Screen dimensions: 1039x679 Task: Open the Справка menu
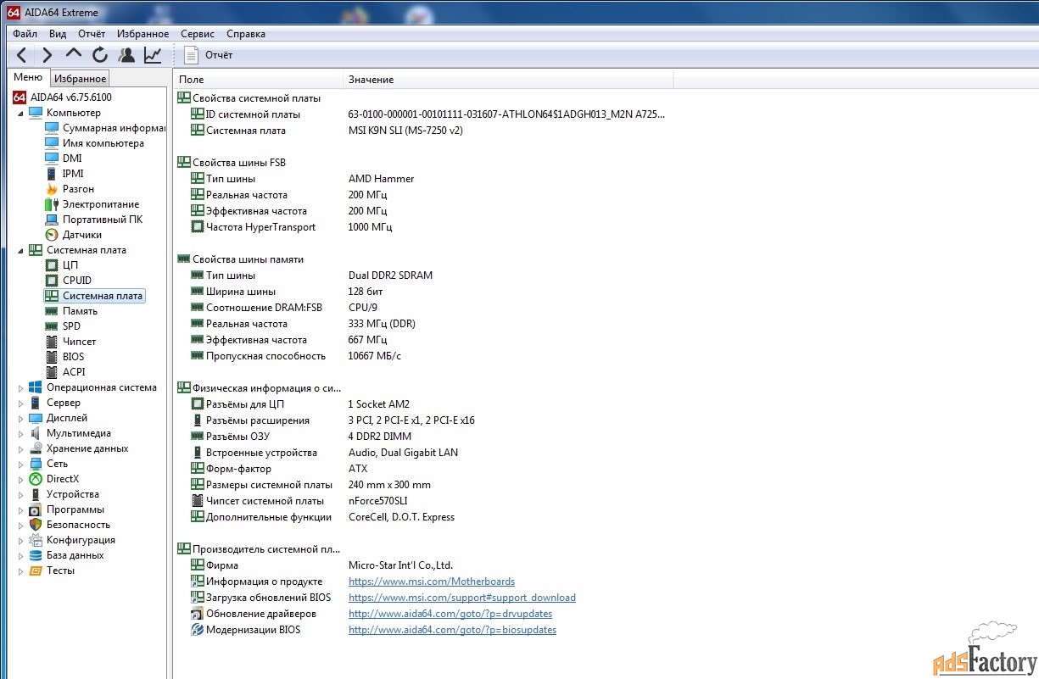(x=246, y=34)
